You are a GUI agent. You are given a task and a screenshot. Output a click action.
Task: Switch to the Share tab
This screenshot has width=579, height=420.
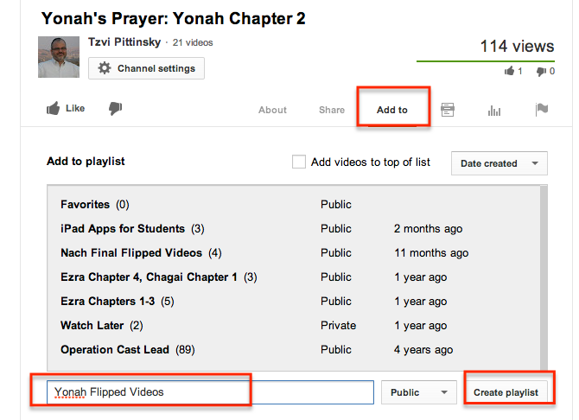(x=332, y=110)
